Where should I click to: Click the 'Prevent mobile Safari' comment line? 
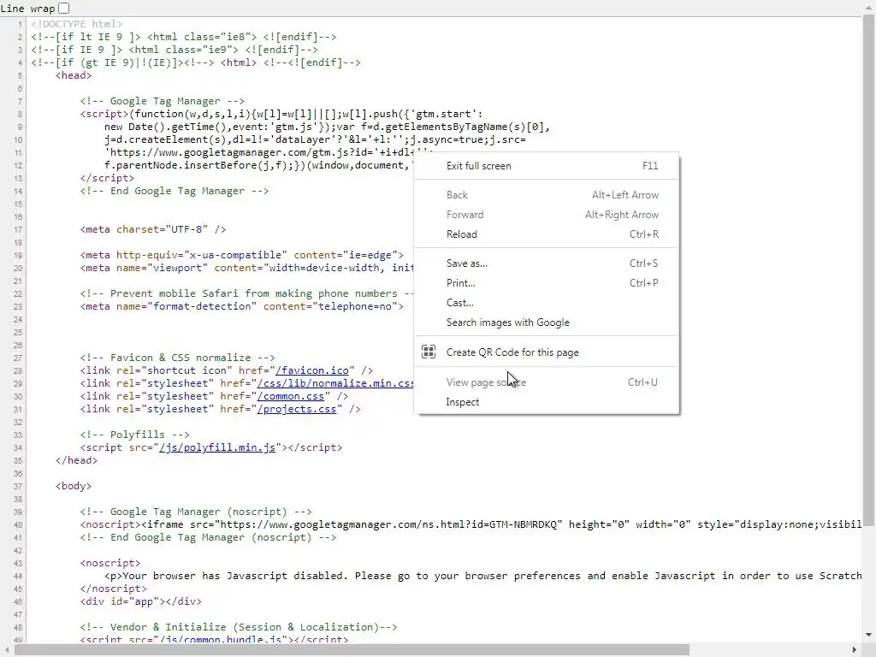246,294
